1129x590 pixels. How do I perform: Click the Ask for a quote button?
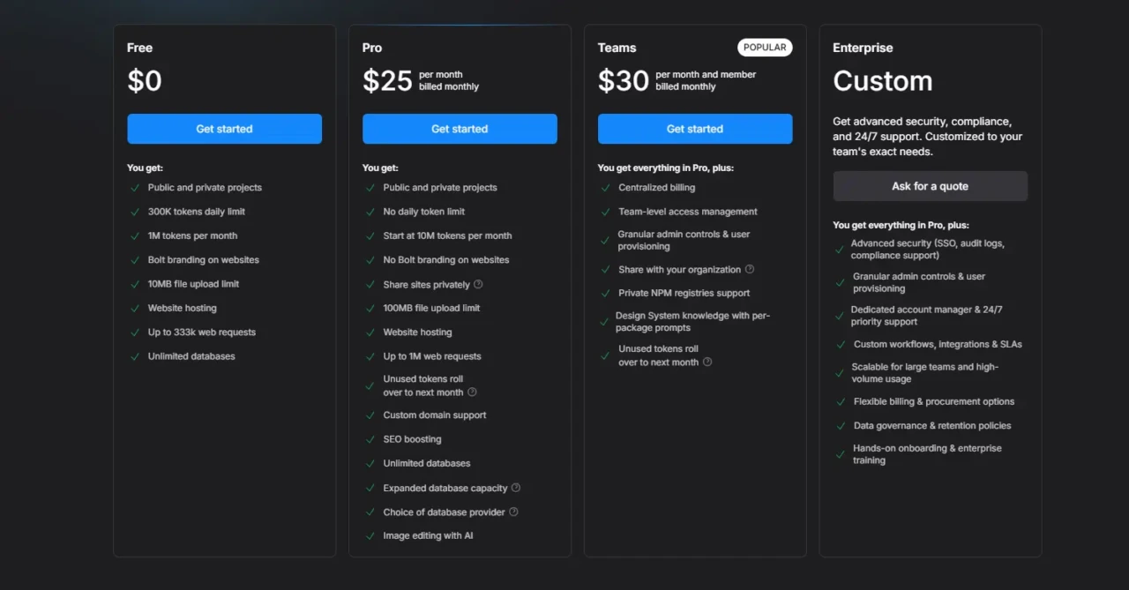[x=930, y=186]
